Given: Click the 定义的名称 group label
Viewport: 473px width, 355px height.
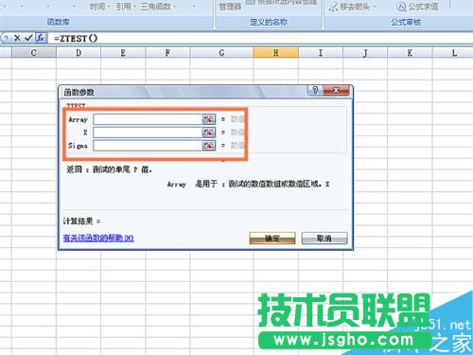Looking at the screenshot, I should point(269,22).
